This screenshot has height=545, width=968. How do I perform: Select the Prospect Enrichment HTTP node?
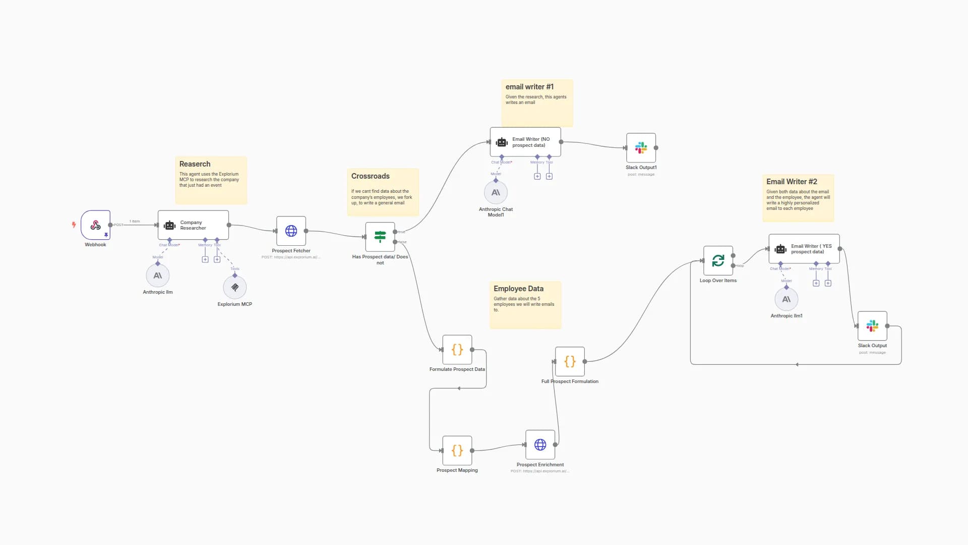[x=540, y=445]
